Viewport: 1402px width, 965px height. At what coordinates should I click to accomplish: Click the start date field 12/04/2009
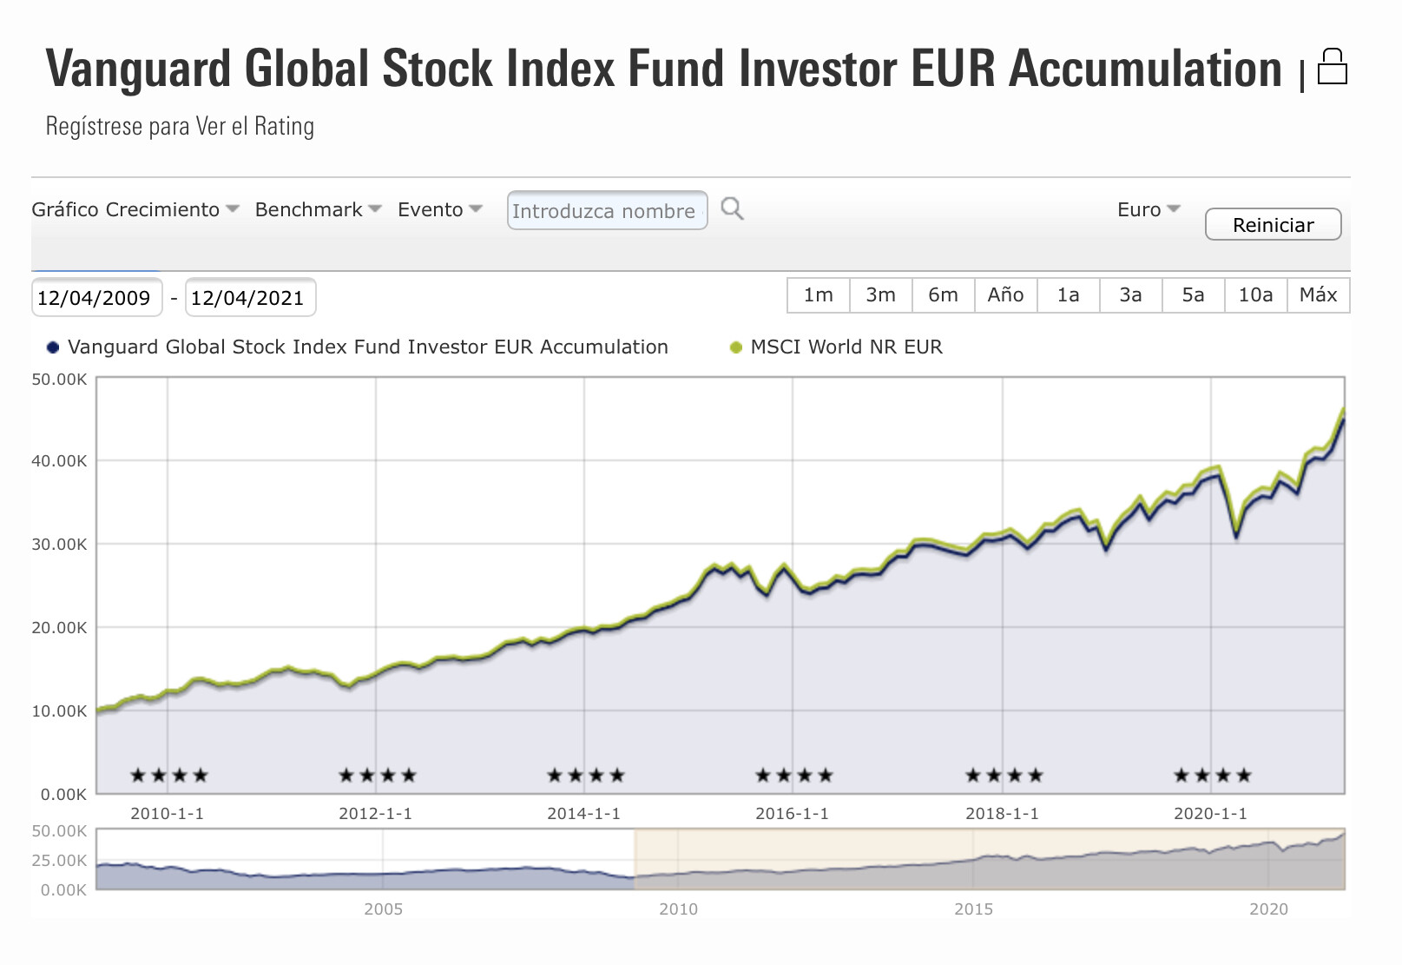coord(96,298)
